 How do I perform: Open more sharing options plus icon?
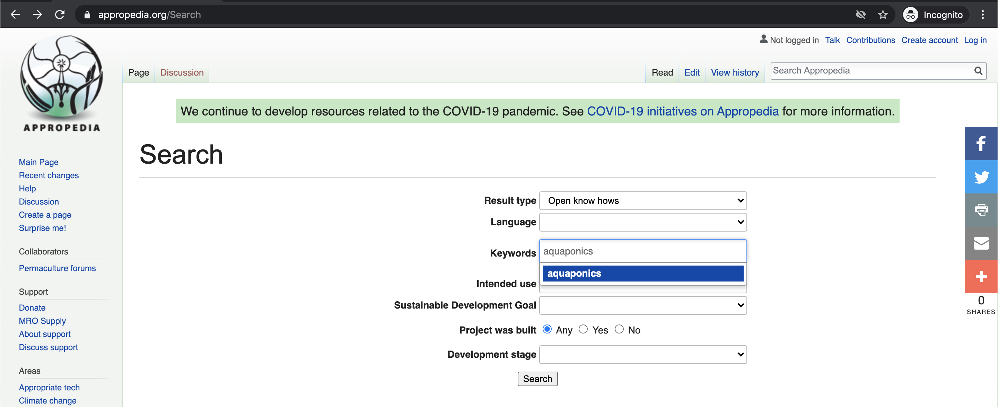point(981,277)
